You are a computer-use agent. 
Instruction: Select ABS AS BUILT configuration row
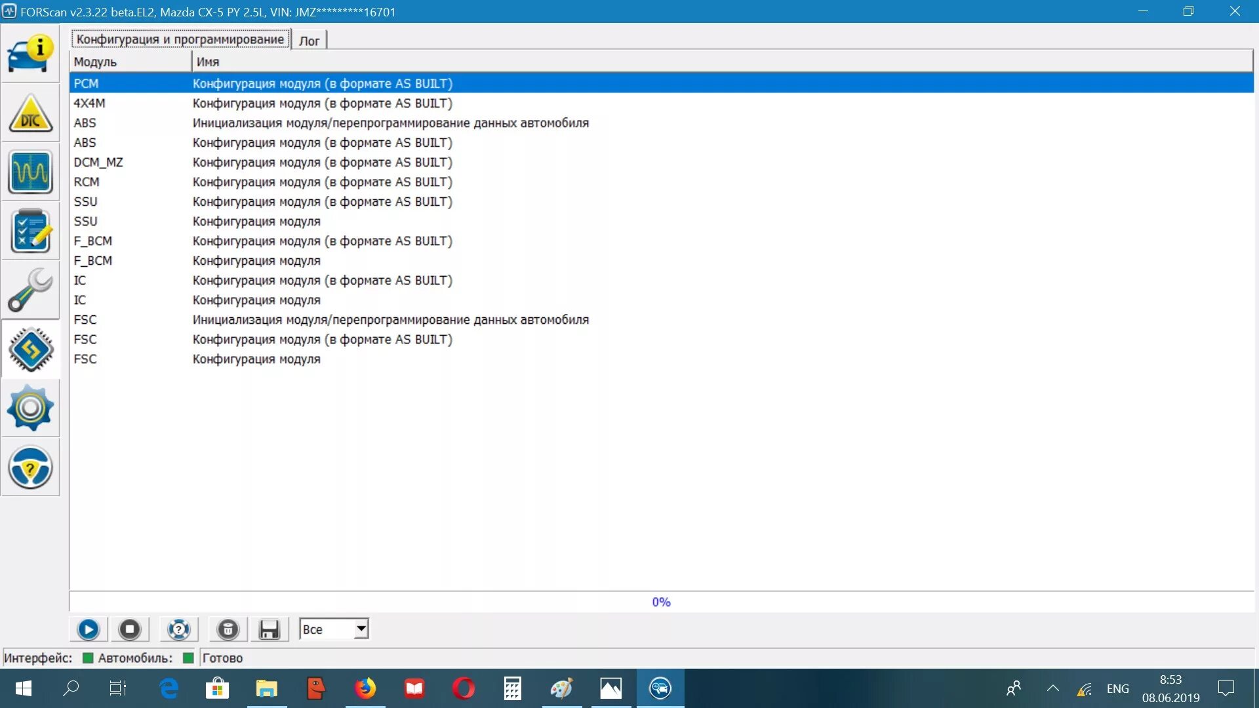pos(662,142)
